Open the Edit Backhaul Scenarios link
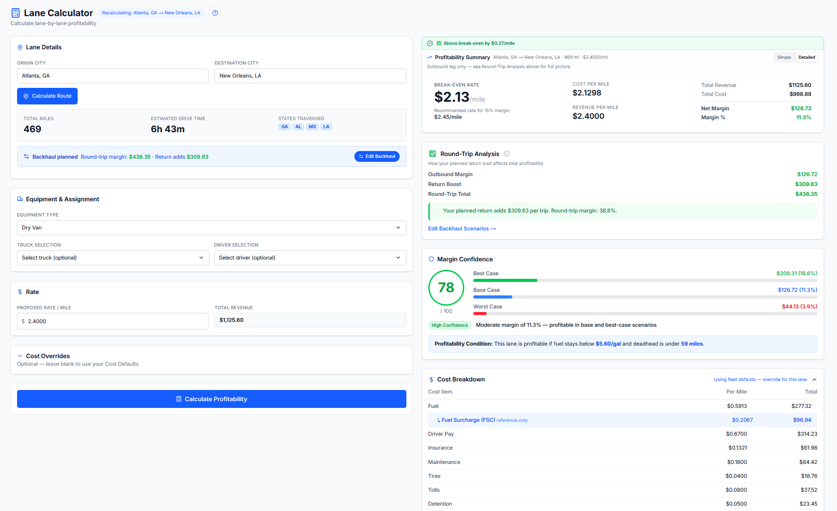 (x=462, y=229)
